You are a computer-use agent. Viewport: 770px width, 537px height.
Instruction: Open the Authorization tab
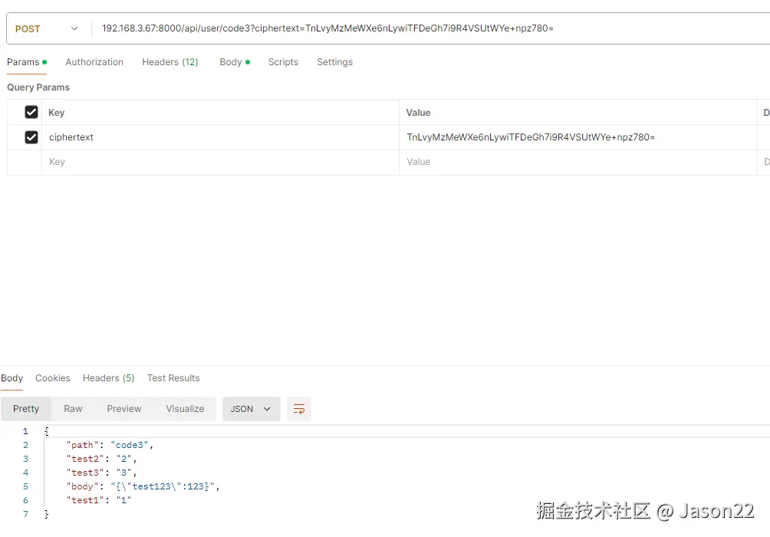click(x=94, y=62)
